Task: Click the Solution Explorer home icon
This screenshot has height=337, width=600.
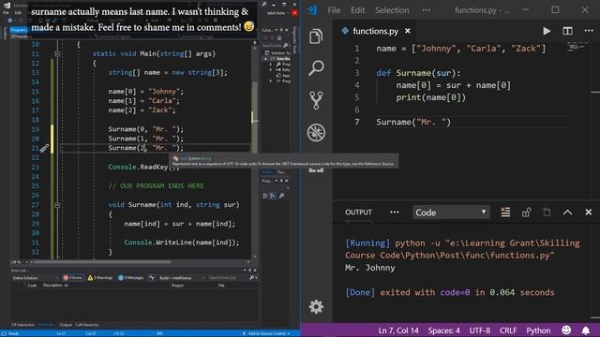Action: click(279, 38)
